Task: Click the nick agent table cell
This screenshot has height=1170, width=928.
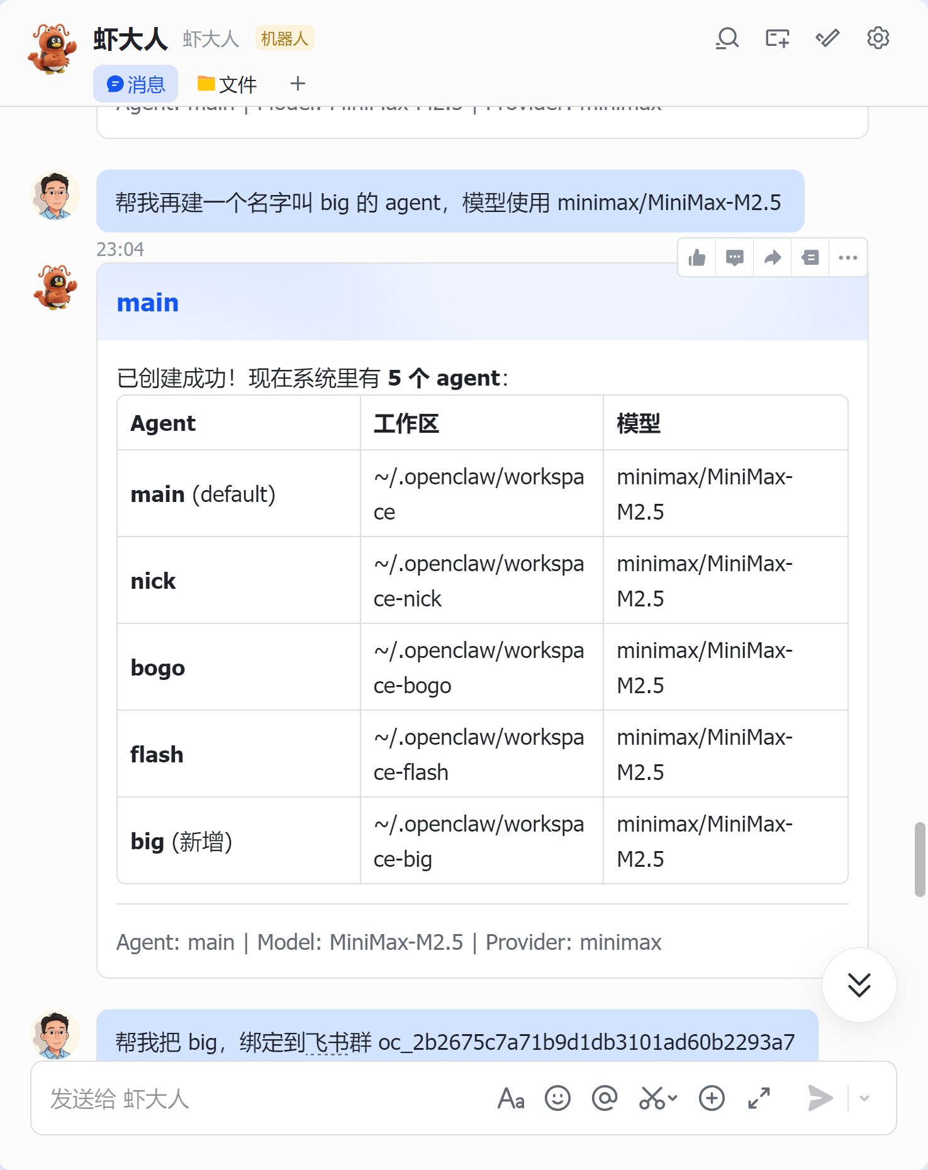Action: (238, 581)
